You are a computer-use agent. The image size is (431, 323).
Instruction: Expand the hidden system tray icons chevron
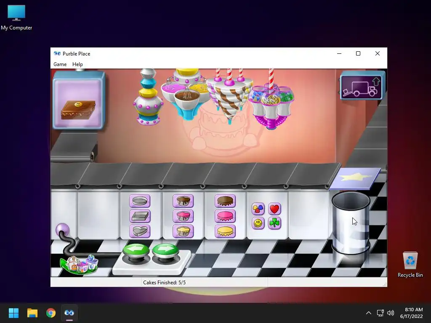click(x=369, y=313)
